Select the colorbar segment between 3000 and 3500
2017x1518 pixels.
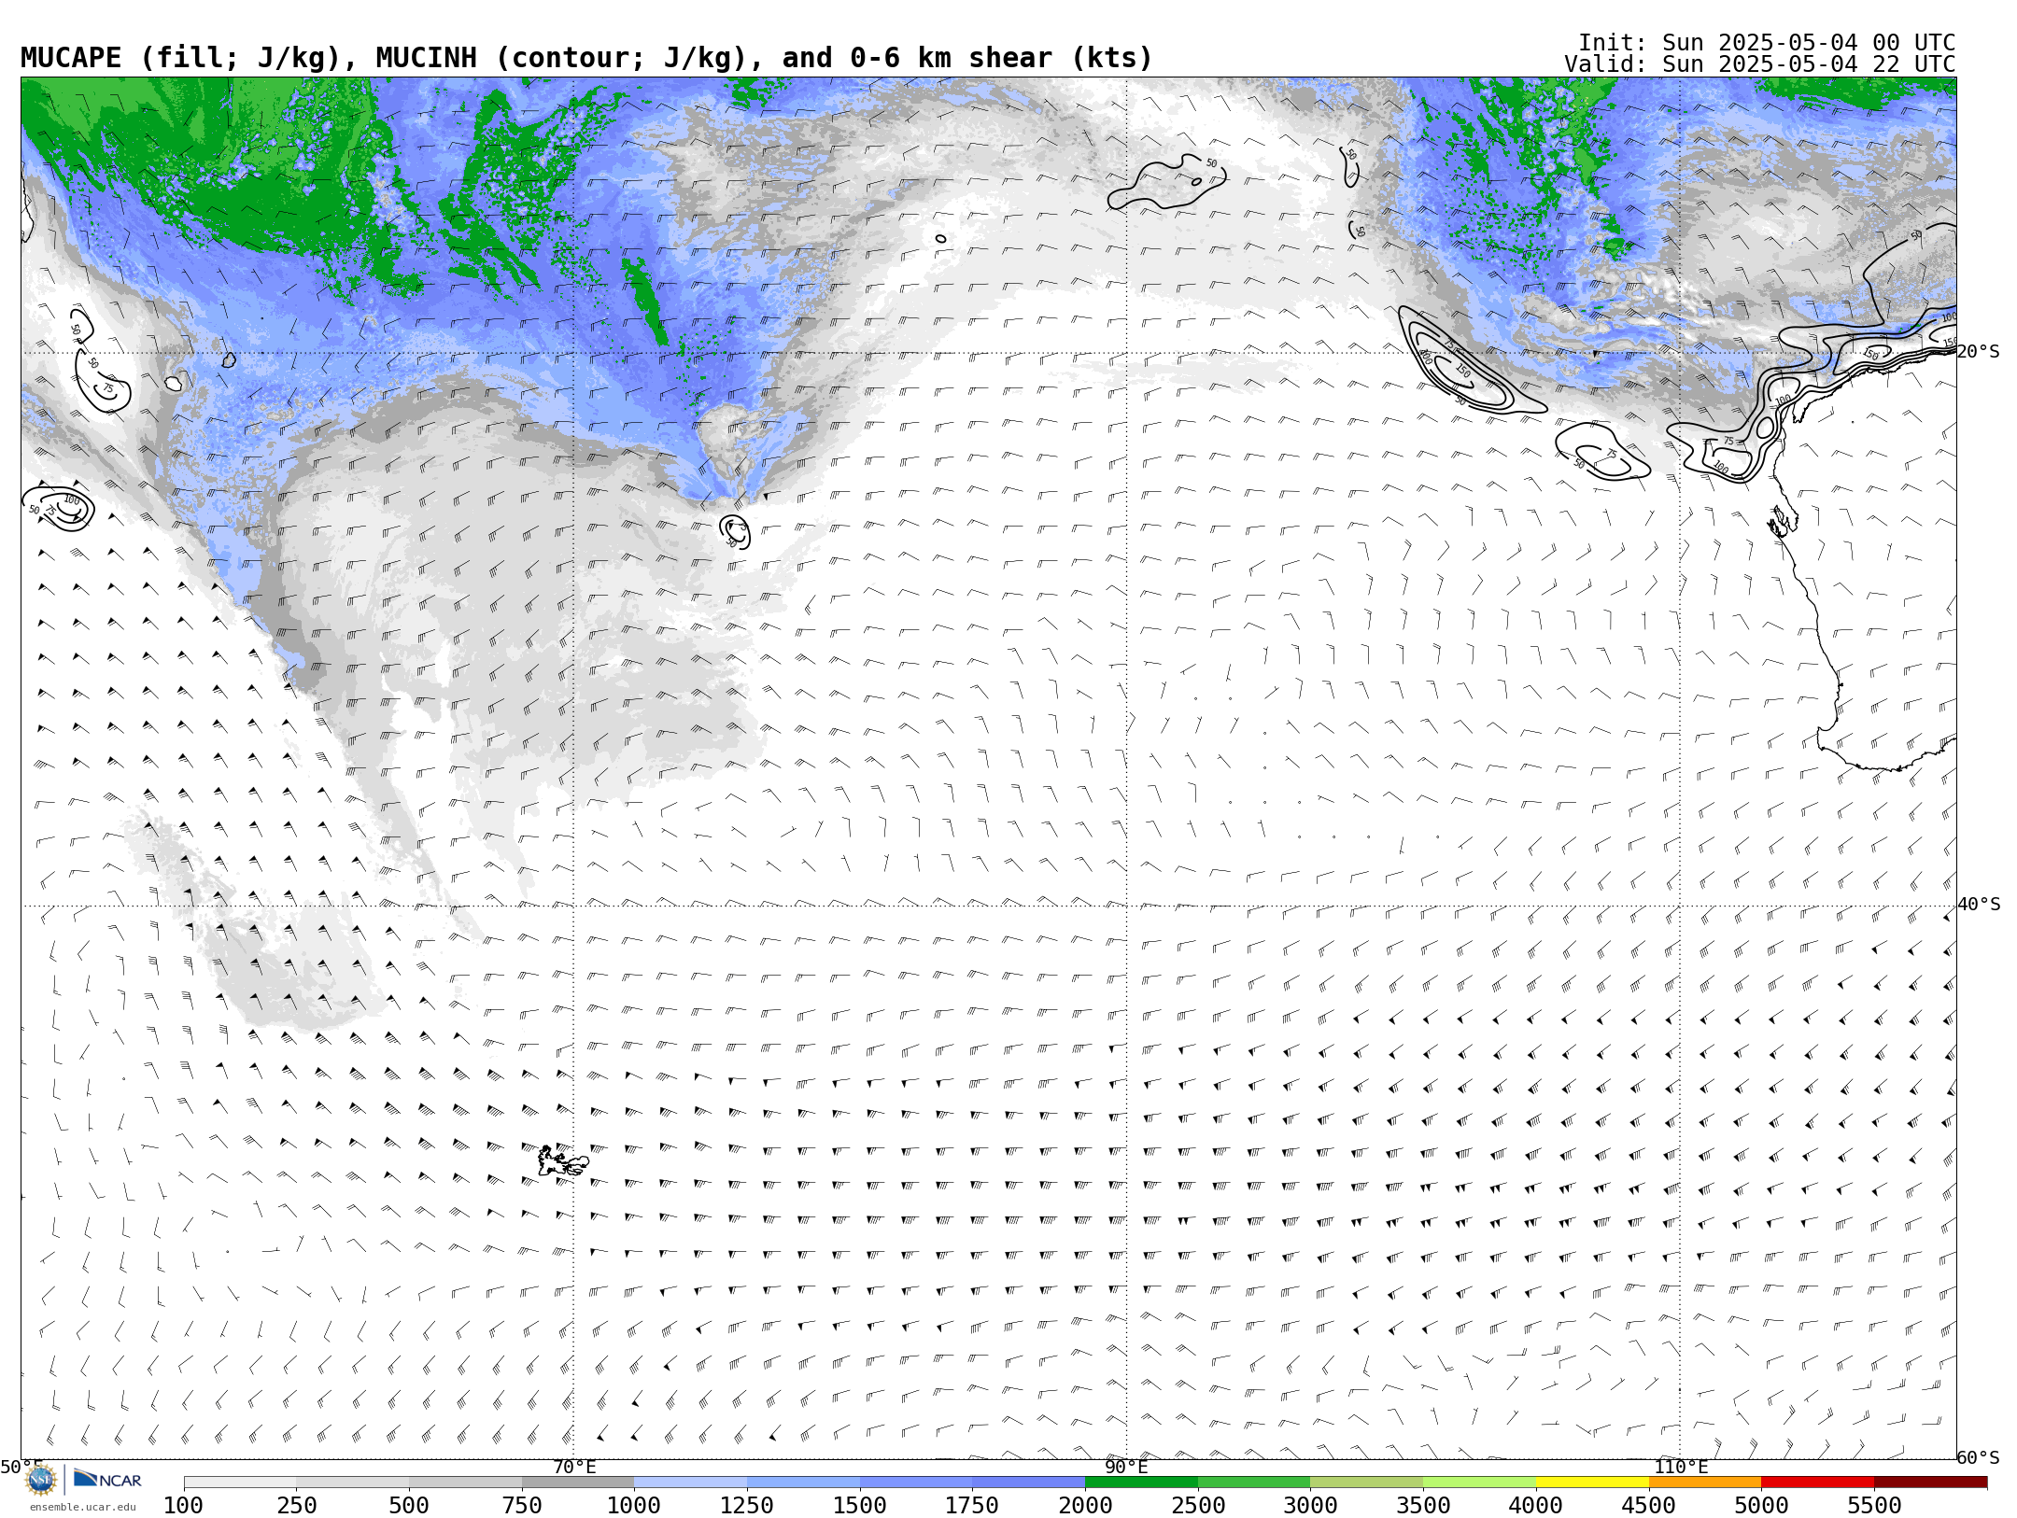pos(1367,1483)
